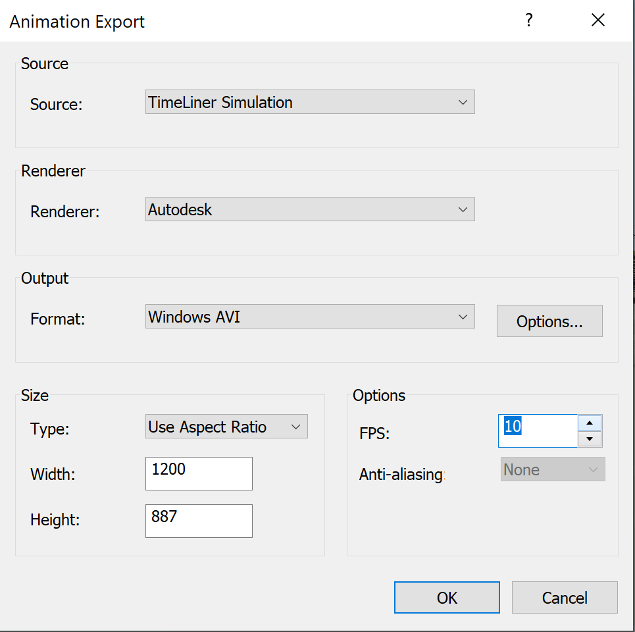Select the highlighted FPS value 10
635x632 pixels.
[512, 427]
